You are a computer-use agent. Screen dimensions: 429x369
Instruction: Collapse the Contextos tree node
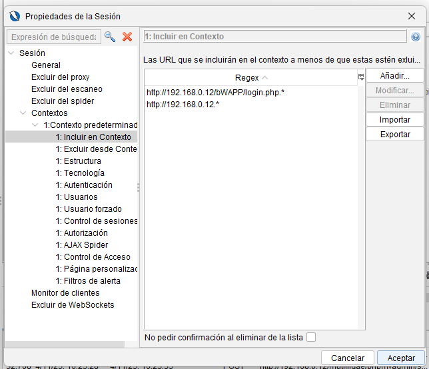click(23, 113)
